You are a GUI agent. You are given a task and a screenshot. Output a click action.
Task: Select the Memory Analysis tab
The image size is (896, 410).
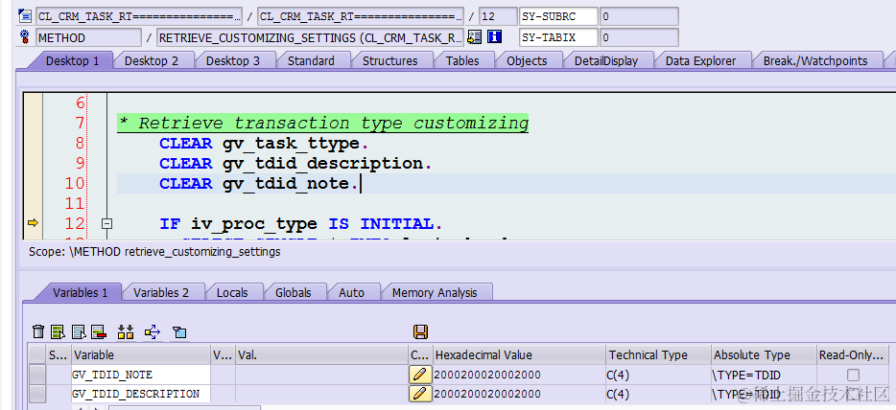435,292
